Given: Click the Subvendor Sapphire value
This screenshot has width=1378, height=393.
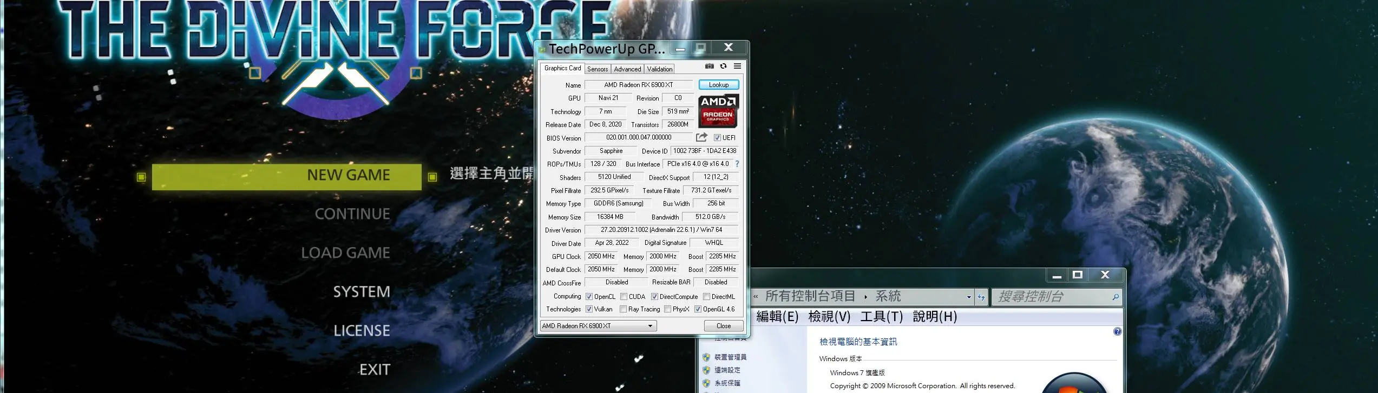Looking at the screenshot, I should click(x=611, y=151).
